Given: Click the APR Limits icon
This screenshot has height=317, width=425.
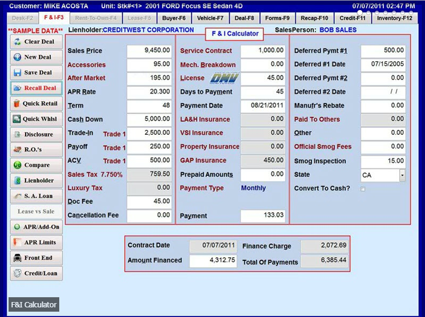Looking at the screenshot, I should point(17,242).
